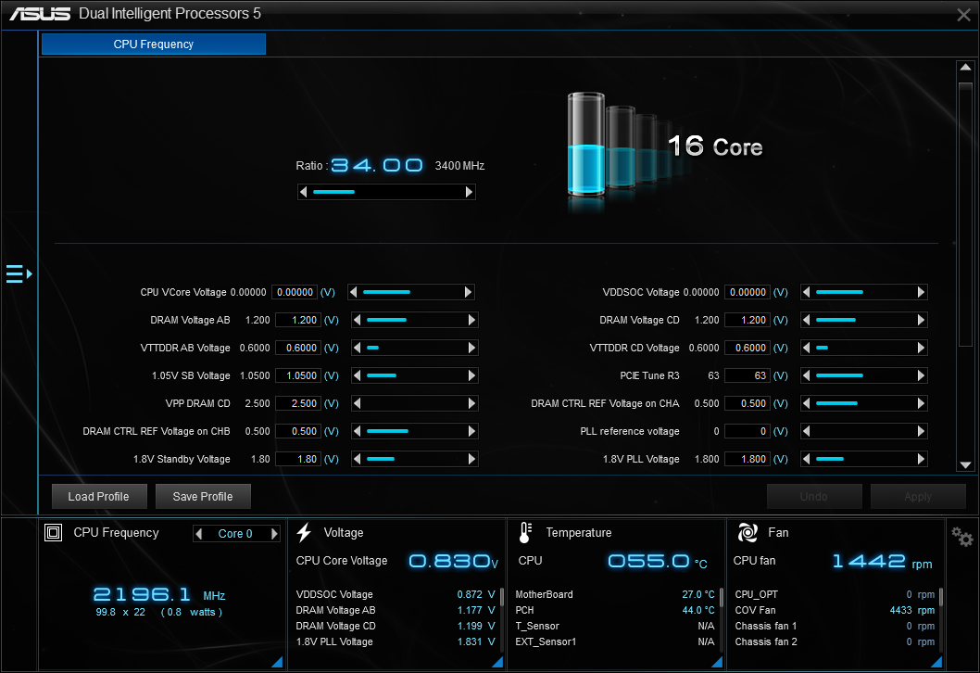The image size is (980, 673).
Task: Open the side menu hamburger icon
Action: pos(19,274)
